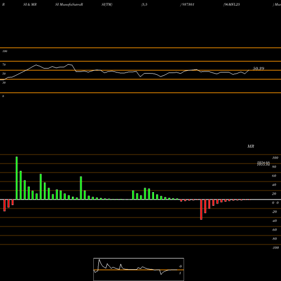Click the '60' label on MR axis
This screenshot has height=281, width=281.
coord(274,176)
